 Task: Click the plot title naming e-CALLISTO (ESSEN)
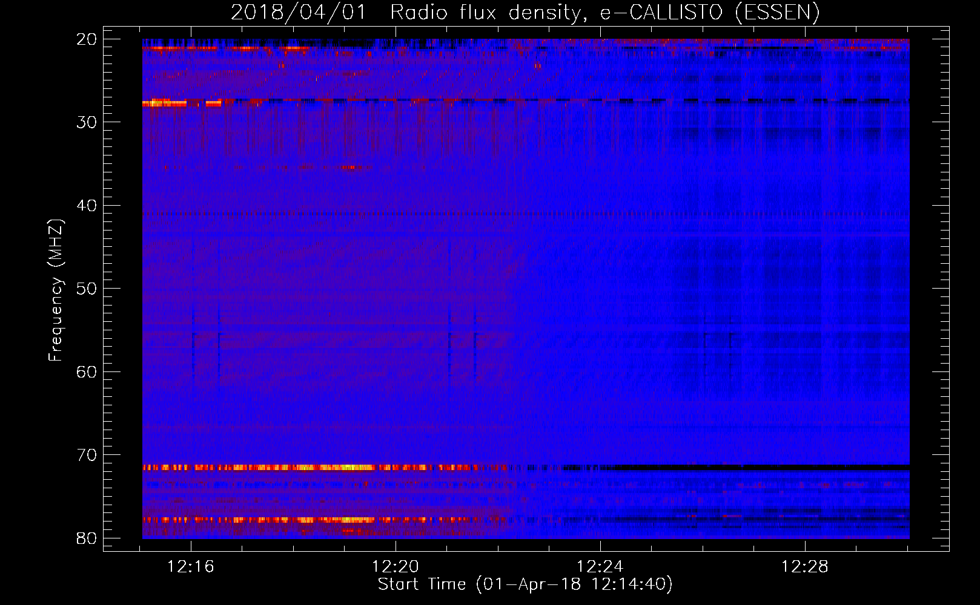525,13
